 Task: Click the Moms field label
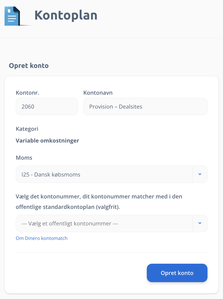click(x=24, y=158)
